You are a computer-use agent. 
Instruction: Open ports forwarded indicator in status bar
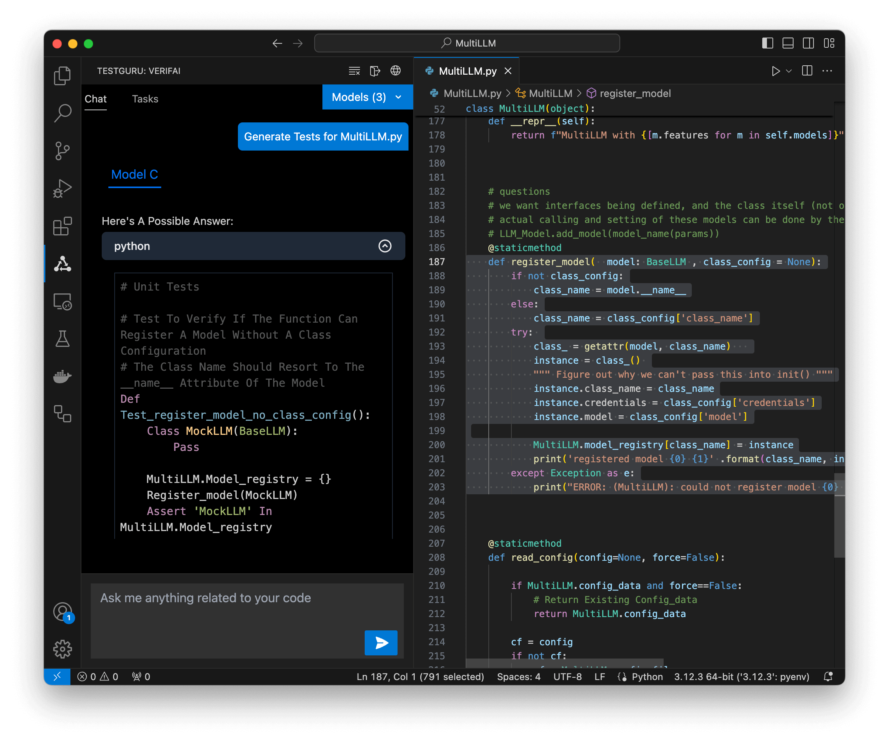[141, 677]
